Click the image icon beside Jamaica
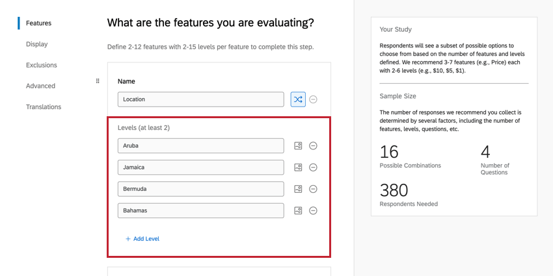 pos(298,168)
